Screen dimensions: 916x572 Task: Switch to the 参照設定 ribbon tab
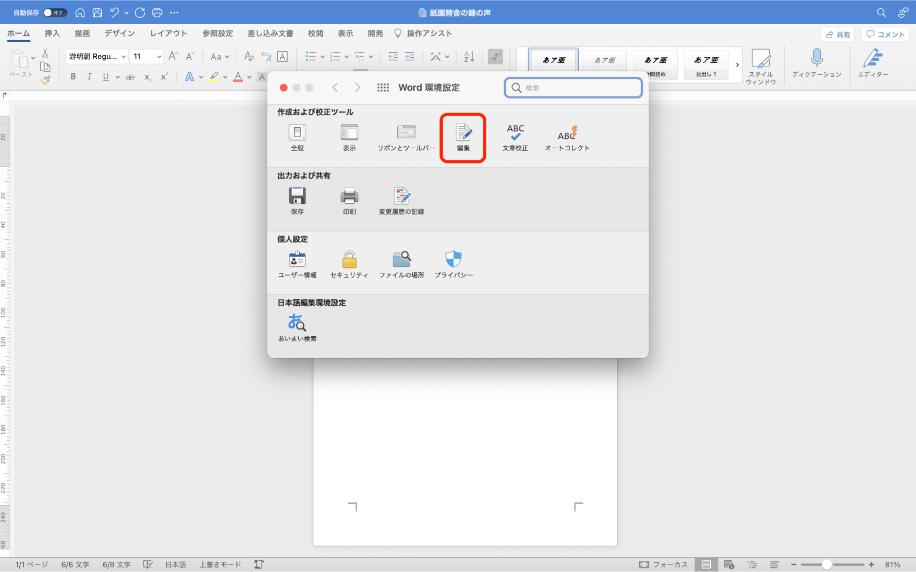point(218,33)
